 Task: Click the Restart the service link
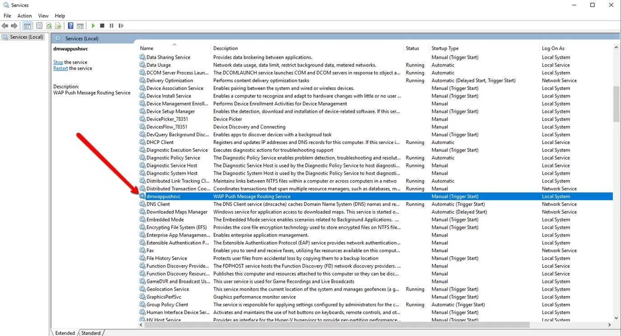pyautogui.click(x=61, y=69)
